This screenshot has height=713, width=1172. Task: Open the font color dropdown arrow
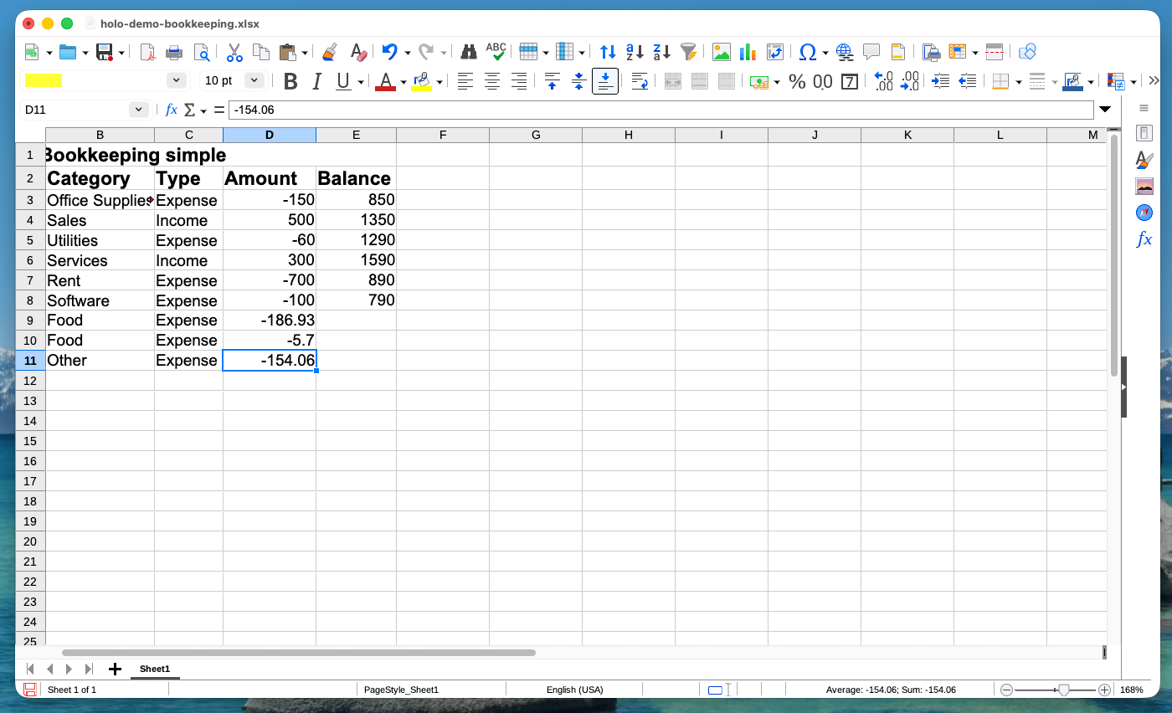coord(403,82)
